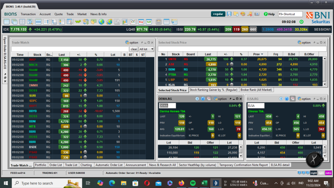Click the ELSA stock code input field
Screen dimensions: 334x188
(256, 105)
